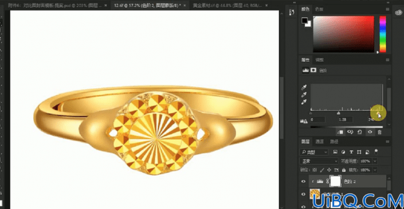
Task: Switch to the 黄金素材.tif document tab
Action: (228, 5)
